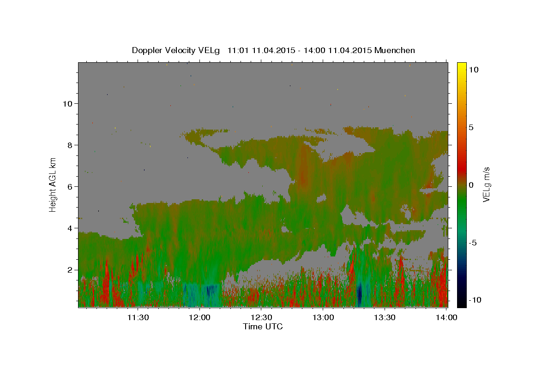Click the 12:00 time tick label
Viewport: 554px width, 369px height.
(199, 317)
